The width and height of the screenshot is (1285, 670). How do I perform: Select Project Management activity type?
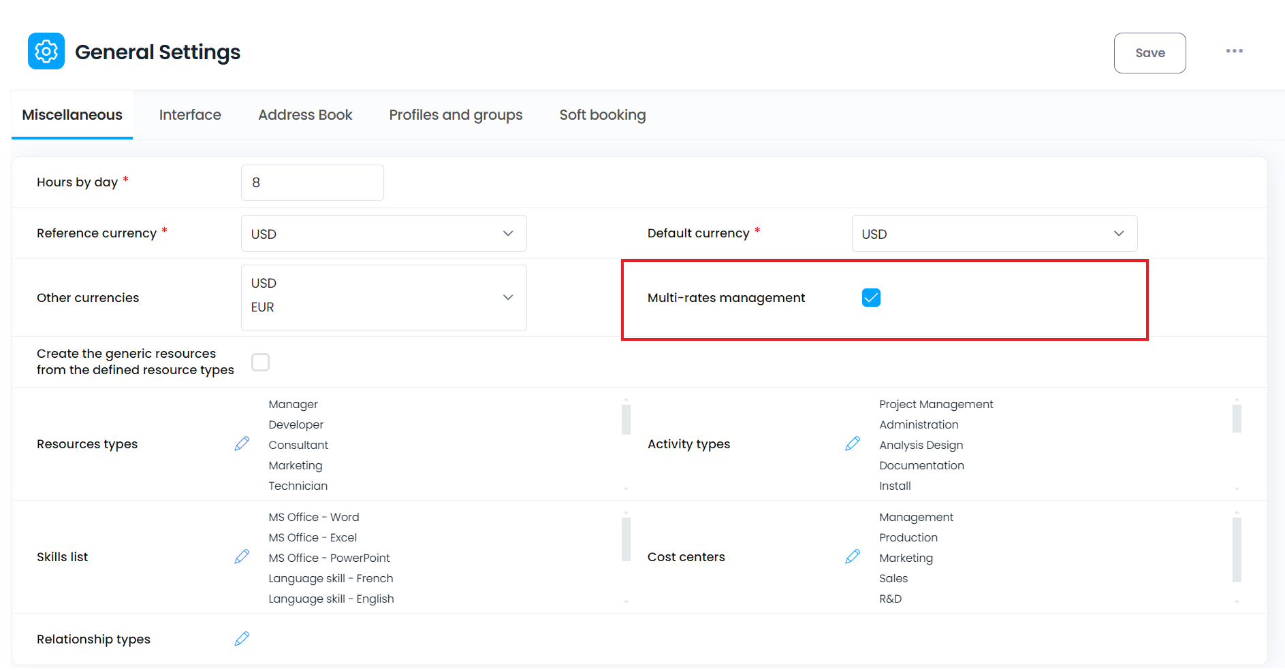936,404
